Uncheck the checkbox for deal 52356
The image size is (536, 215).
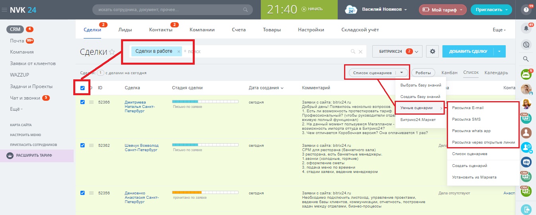(x=83, y=193)
